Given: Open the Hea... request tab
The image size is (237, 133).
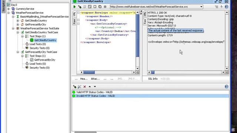Looking at the screenshot, I should [84, 79].
